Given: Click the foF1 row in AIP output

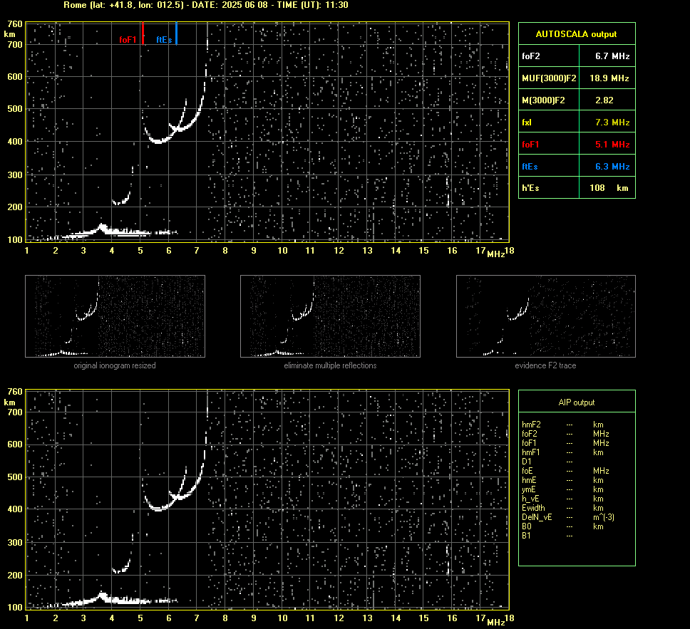Looking at the screenshot, I should 565,443.
